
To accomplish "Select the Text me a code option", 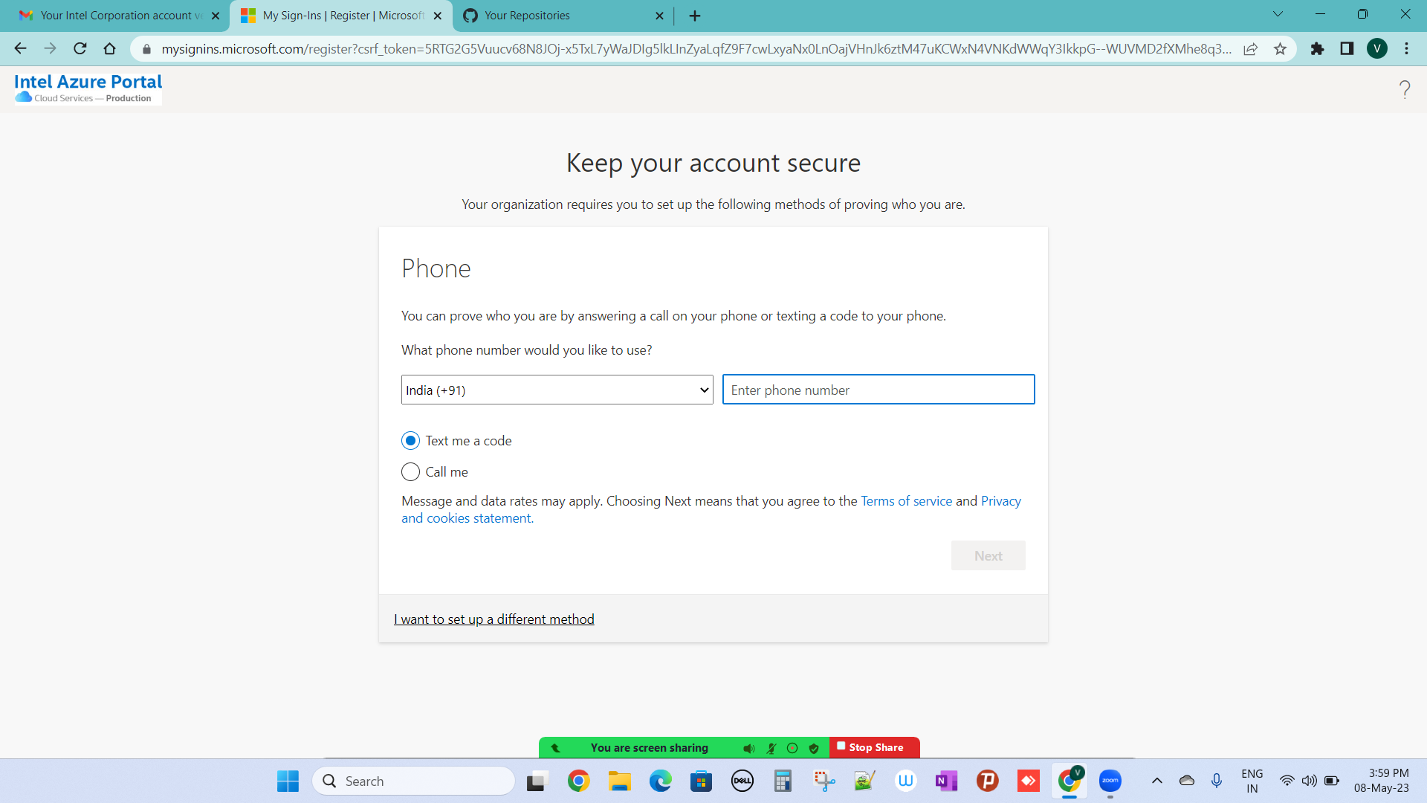I will pos(410,441).
